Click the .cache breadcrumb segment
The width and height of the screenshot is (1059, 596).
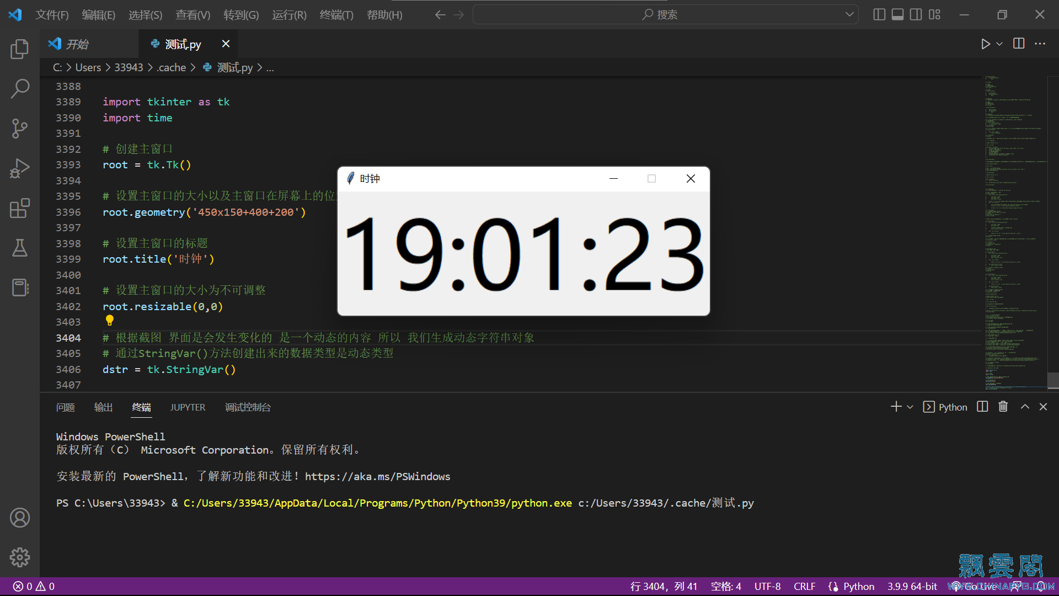pyautogui.click(x=172, y=67)
